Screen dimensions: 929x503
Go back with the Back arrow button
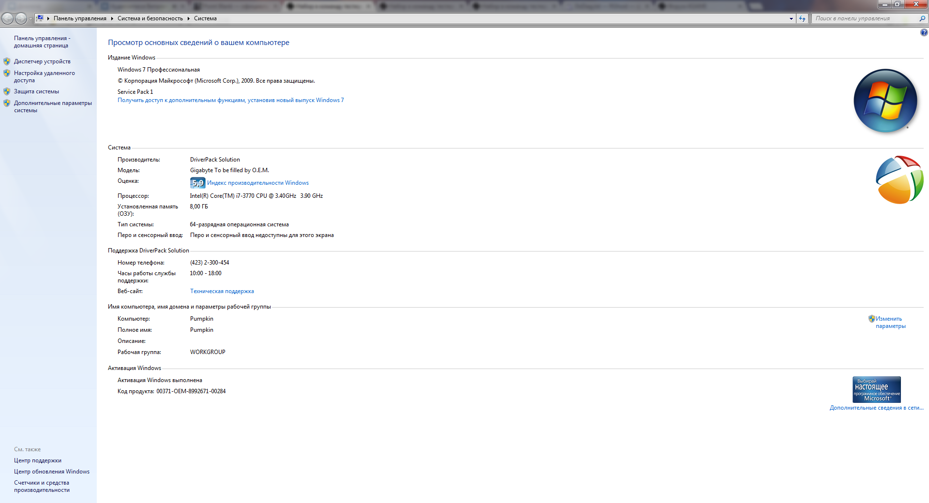(x=7, y=18)
